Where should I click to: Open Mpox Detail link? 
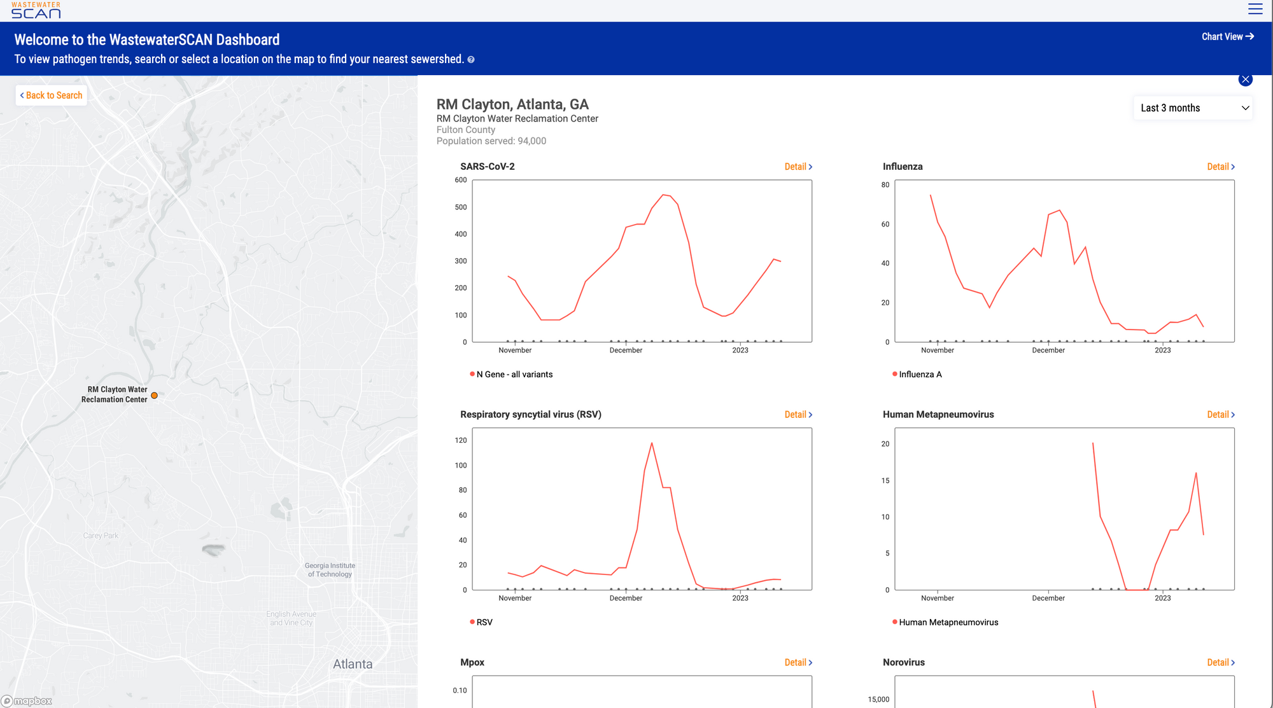(798, 663)
